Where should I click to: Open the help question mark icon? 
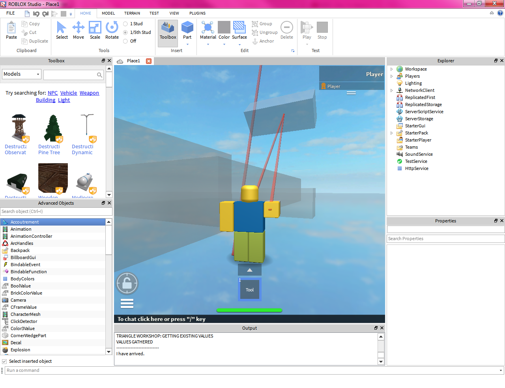click(500, 13)
